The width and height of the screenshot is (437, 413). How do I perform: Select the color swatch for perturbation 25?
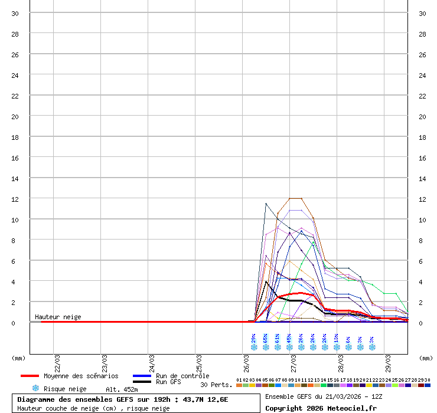[394, 385]
